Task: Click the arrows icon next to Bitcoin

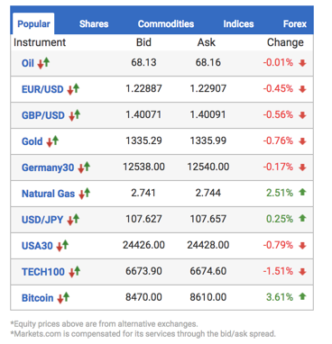Action: coord(63,298)
